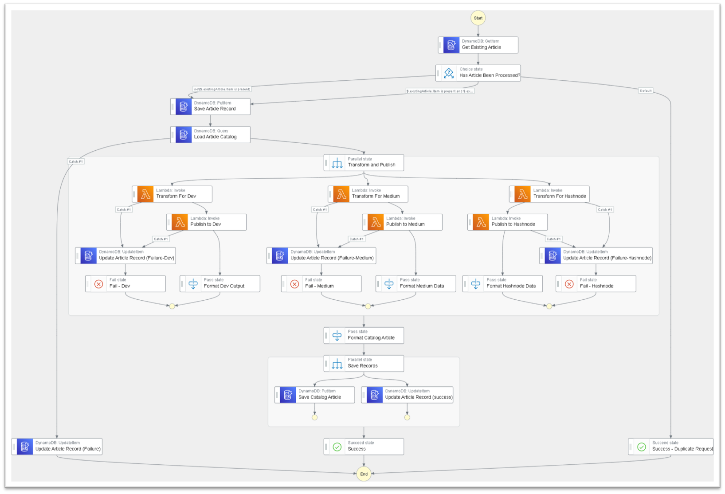725x494 pixels.
Task: Click the Start node circle
Action: click(x=478, y=18)
